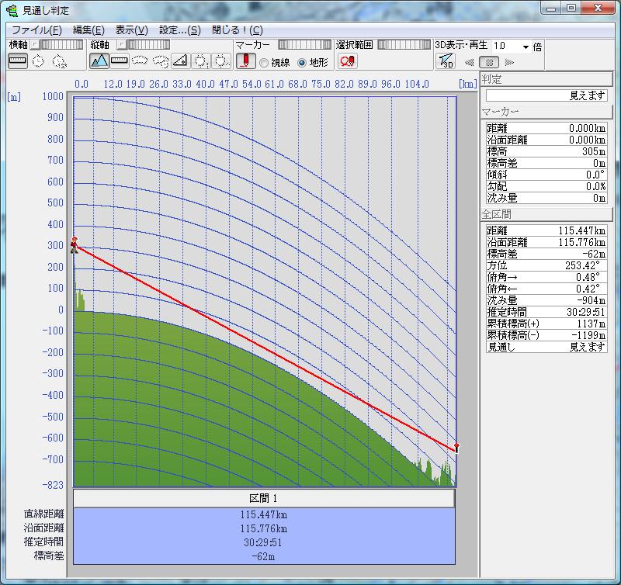Click the 傾斜 0.0° row
The height and width of the screenshot is (585, 621).
click(546, 175)
